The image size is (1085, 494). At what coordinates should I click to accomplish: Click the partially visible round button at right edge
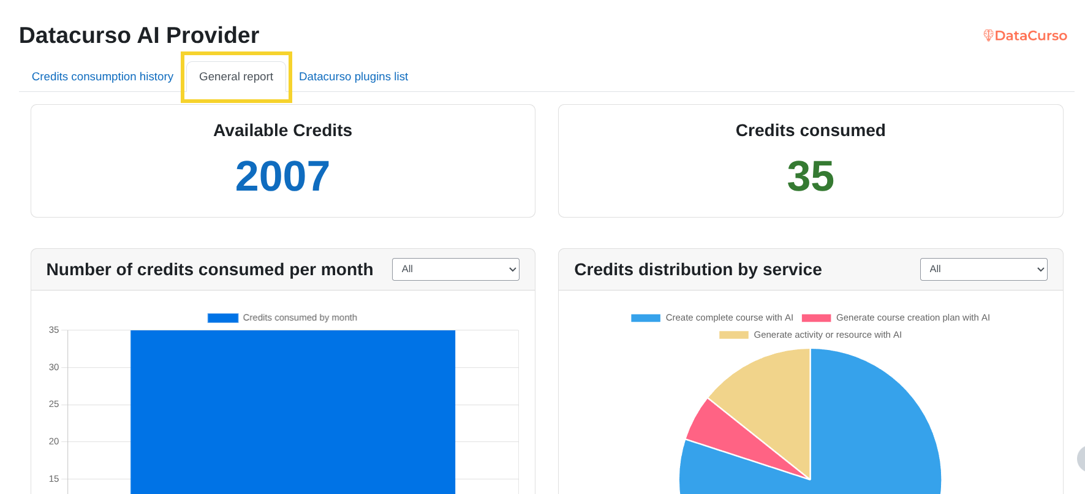tap(1081, 458)
